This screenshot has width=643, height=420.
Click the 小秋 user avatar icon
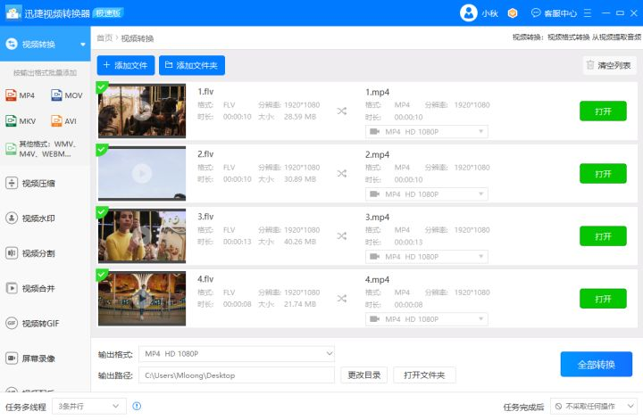pyautogui.click(x=468, y=13)
